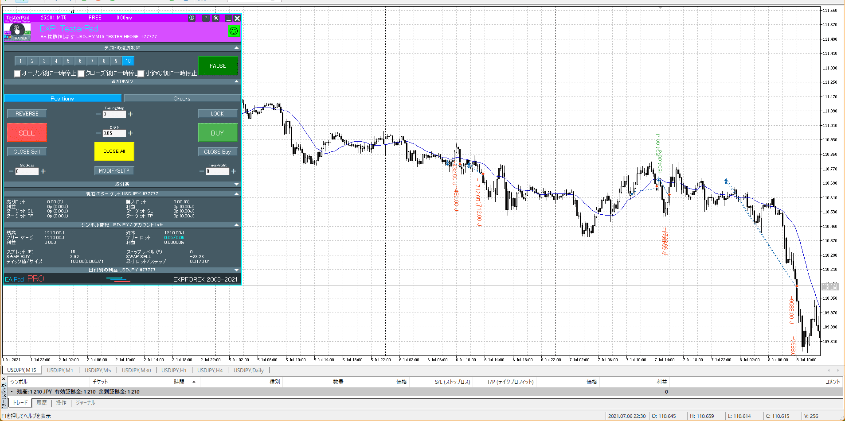The width and height of the screenshot is (845, 421).
Task: Expand the daily profit USDJPY section
Action: coord(236,270)
